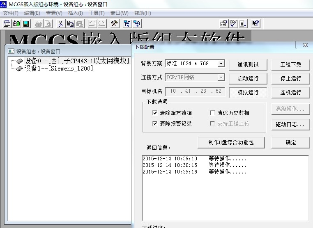Screen dimensions: 313x228
Task: Select 设备0 西门子CP443-1以太网模块 tree item
Action: pyautogui.click(x=77, y=61)
